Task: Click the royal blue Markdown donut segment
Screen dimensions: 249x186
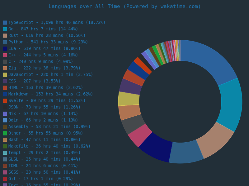Action: [139, 70]
